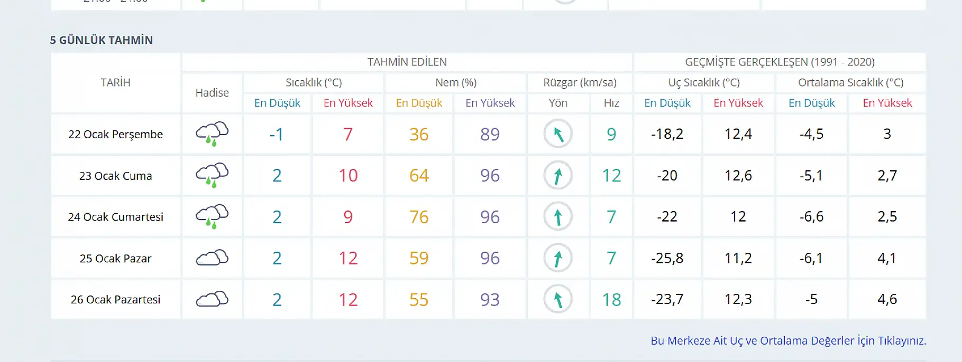Click the cloudy icon for 25 Ocak Pazar

click(x=212, y=258)
